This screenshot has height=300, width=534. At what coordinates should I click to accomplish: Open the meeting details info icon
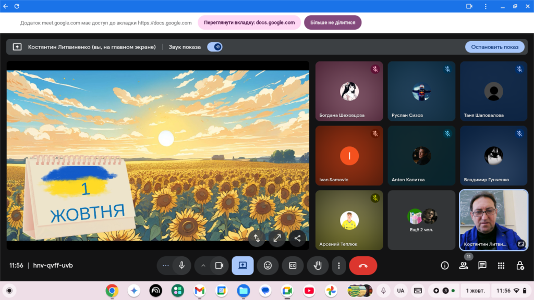point(445,266)
